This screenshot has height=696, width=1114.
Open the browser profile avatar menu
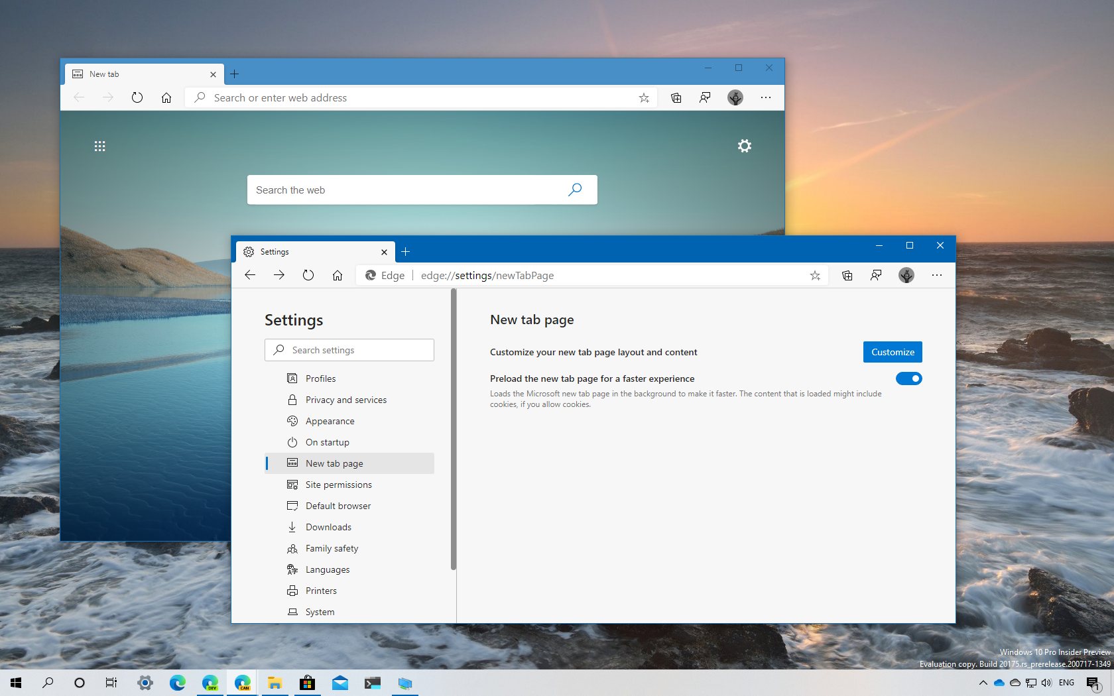click(x=906, y=275)
